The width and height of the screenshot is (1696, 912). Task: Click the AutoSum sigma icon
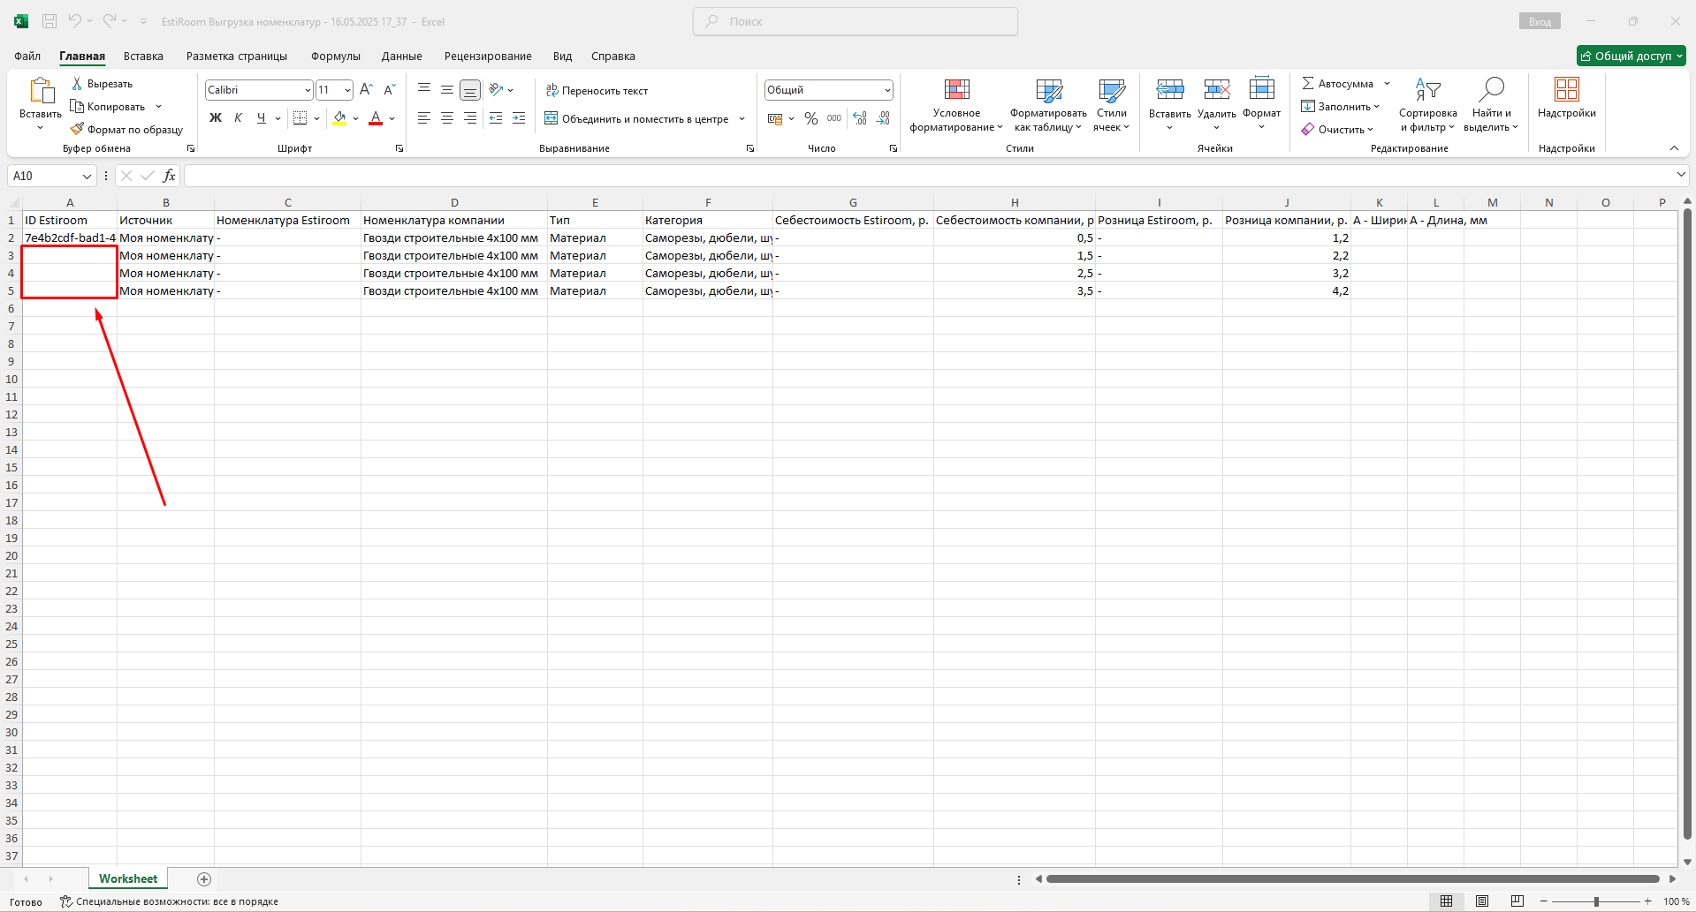click(x=1308, y=83)
